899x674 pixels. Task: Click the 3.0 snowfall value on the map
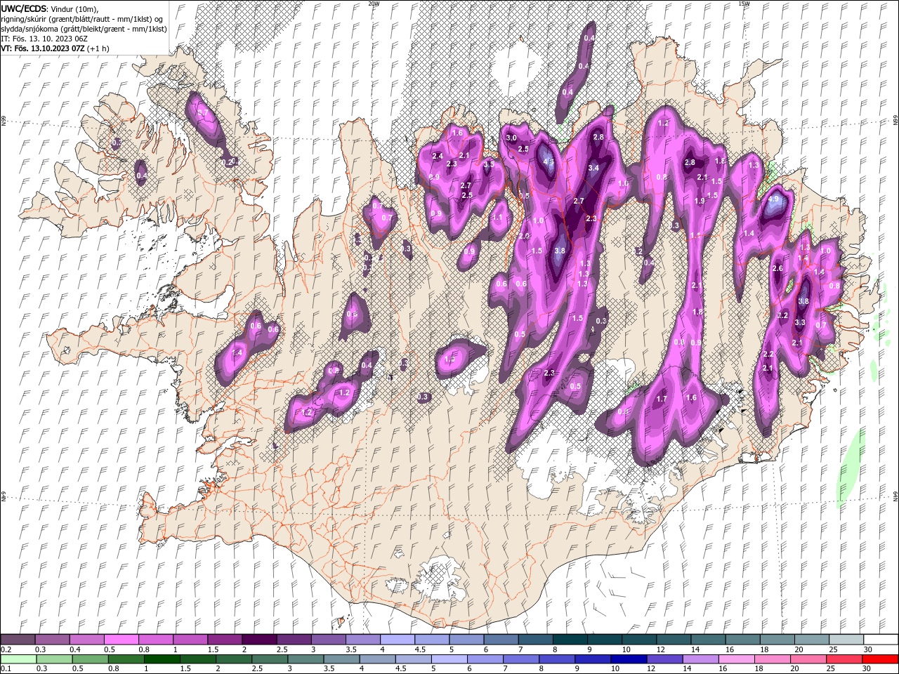coord(512,138)
